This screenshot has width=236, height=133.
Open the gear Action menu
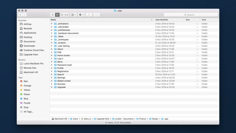coord(81,15)
